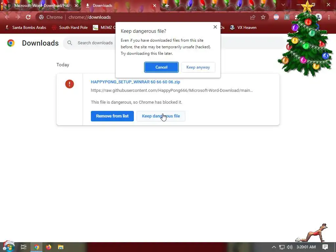Viewport: 336px width, 252px height.
Task: Close the Downloads tab
Action: [x=155, y=6]
